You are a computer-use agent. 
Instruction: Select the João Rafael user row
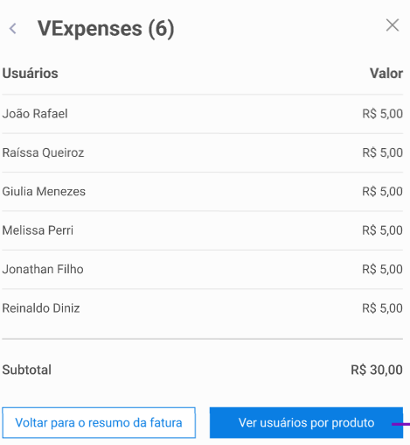(x=203, y=114)
